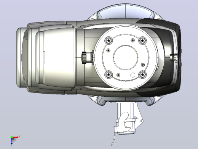
Task: Select the small plain hole near the bottom flange screws
Action: pos(133,75)
